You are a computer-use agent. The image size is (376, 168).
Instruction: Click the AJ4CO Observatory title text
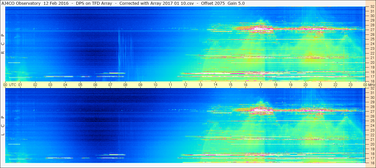[21, 3]
